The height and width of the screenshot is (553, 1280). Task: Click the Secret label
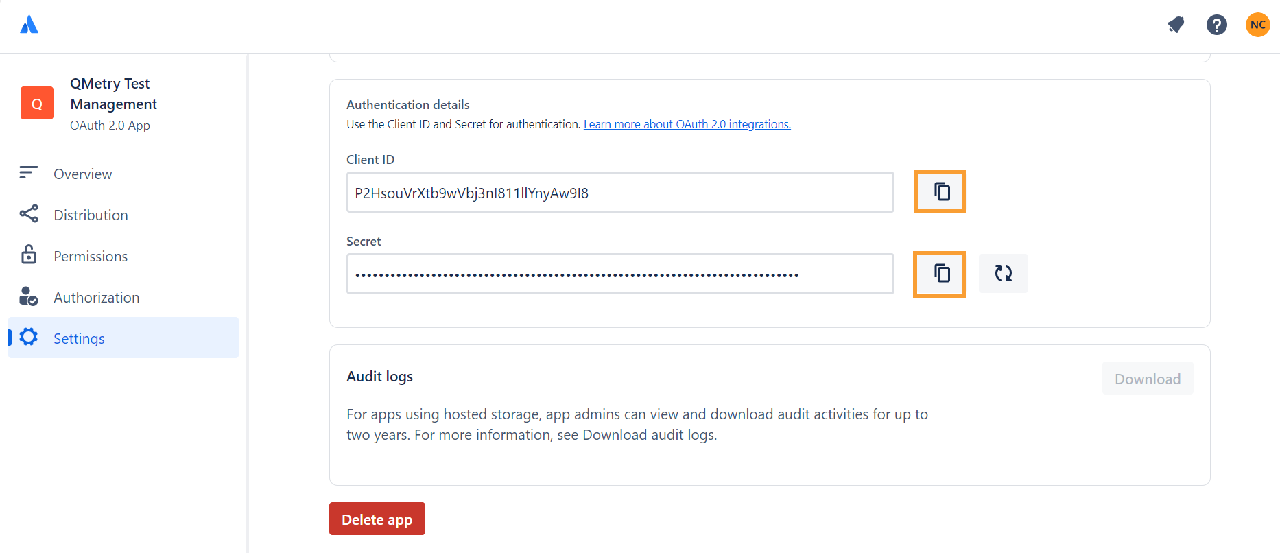tap(364, 242)
